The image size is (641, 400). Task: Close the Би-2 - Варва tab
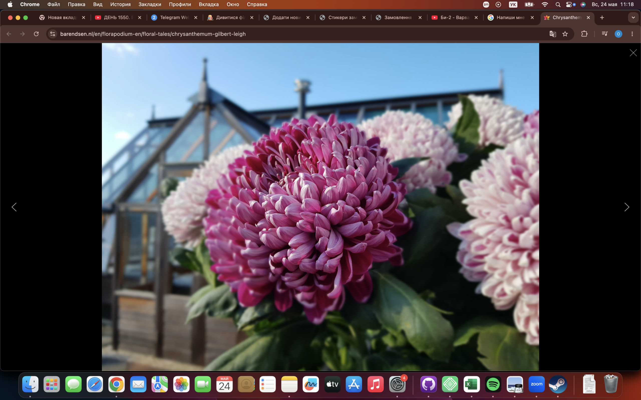(x=476, y=17)
